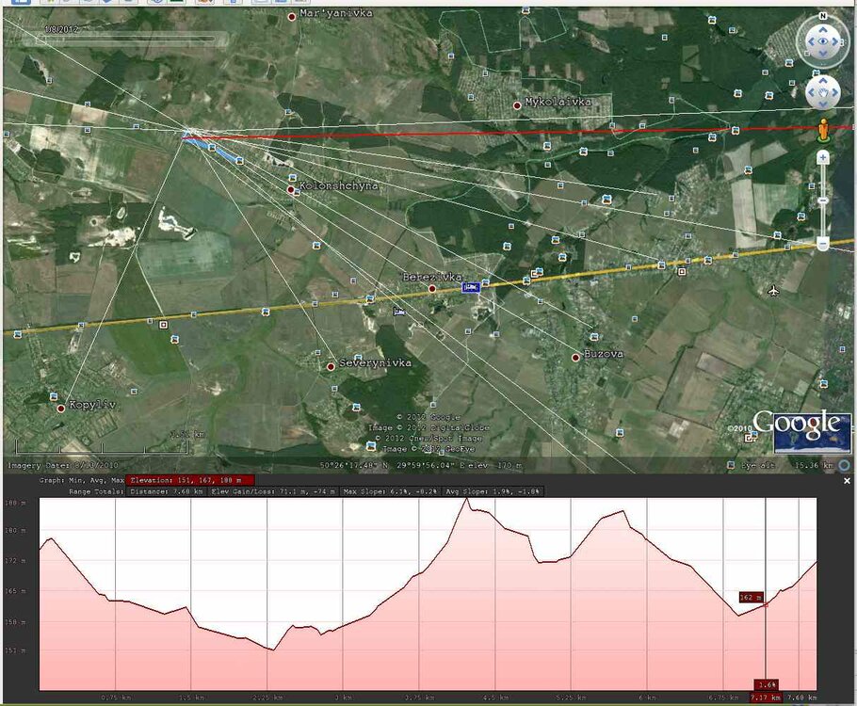The width and height of the screenshot is (857, 706).
Task: Click the Kopyliv place marker
Action: tap(61, 409)
